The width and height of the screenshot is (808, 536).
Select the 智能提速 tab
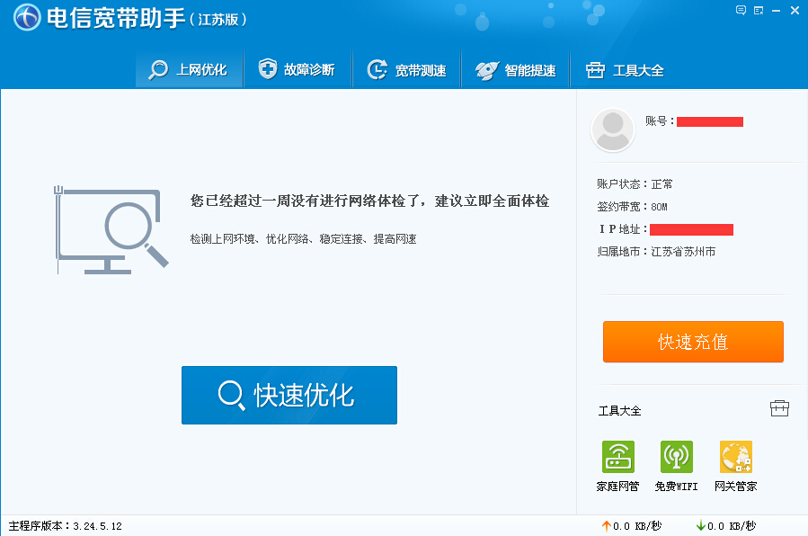[x=515, y=69]
